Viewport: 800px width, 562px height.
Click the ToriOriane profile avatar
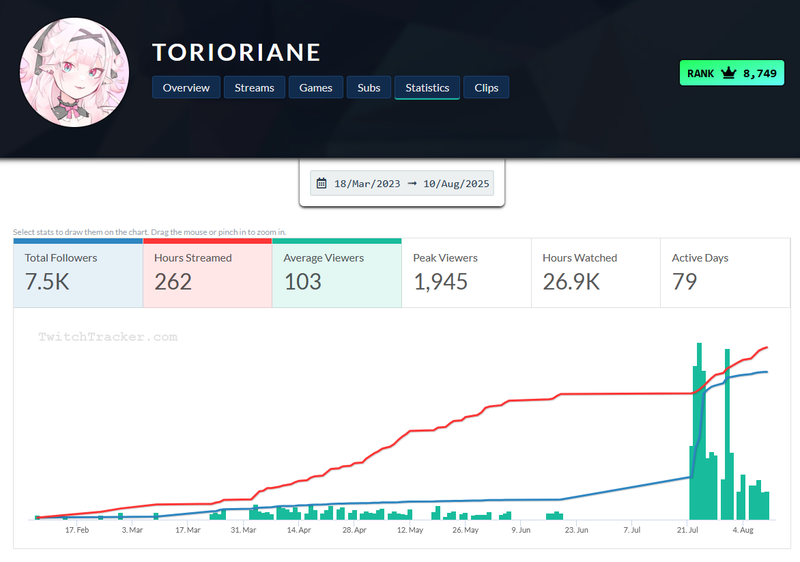pyautogui.click(x=74, y=72)
